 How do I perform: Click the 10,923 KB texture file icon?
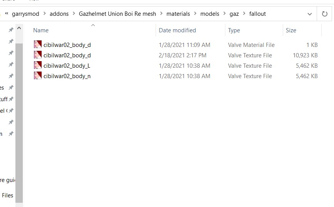click(37, 55)
